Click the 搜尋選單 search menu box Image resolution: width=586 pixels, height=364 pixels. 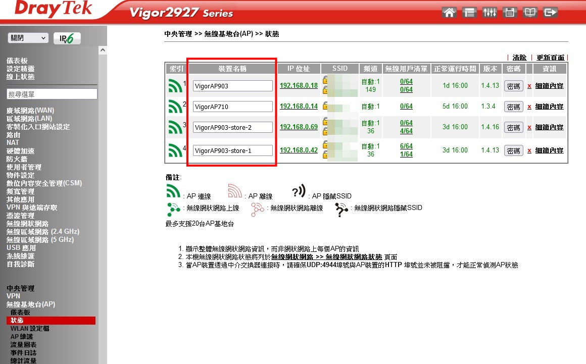tap(52, 94)
